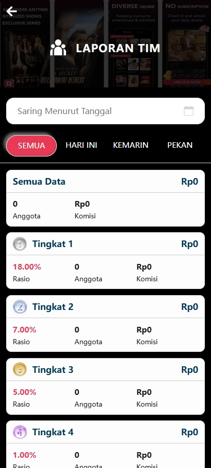This screenshot has height=468, width=211.
Task: Click the team people icon beside Laporan Tim
Action: [x=58, y=48]
